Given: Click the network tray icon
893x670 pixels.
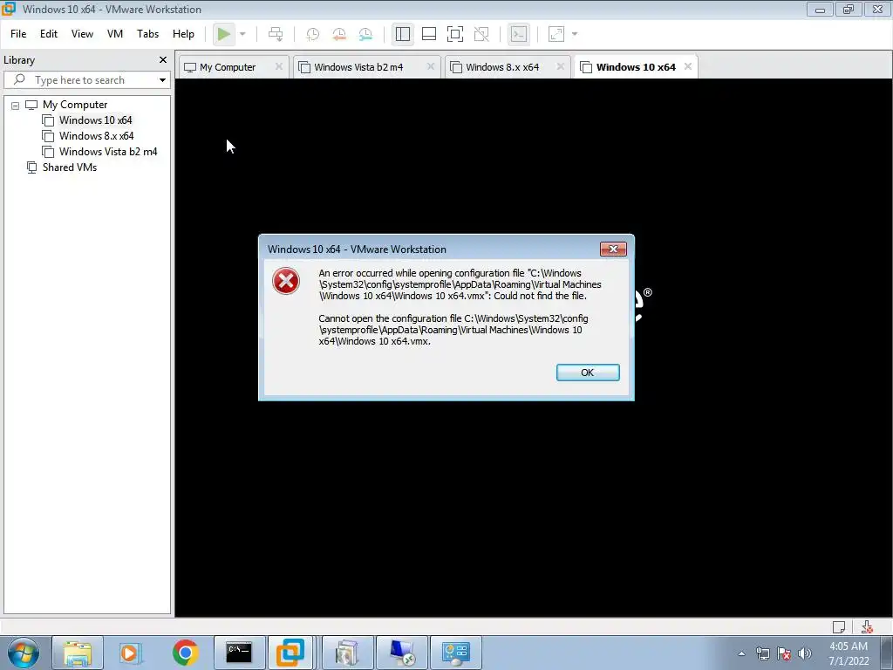Looking at the screenshot, I should point(763,653).
